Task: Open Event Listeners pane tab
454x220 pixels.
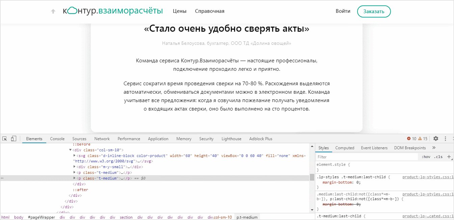Action: point(374,148)
